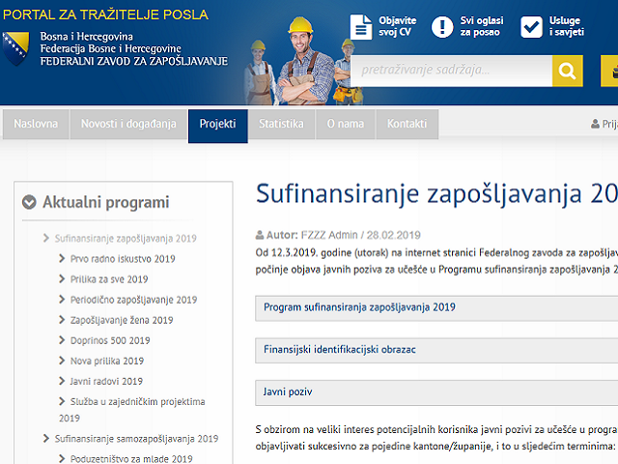Viewport: 618px width, 464px height.
Task: Expand chevron beside Periodično zapošljavanje 2019
Action: [62, 300]
